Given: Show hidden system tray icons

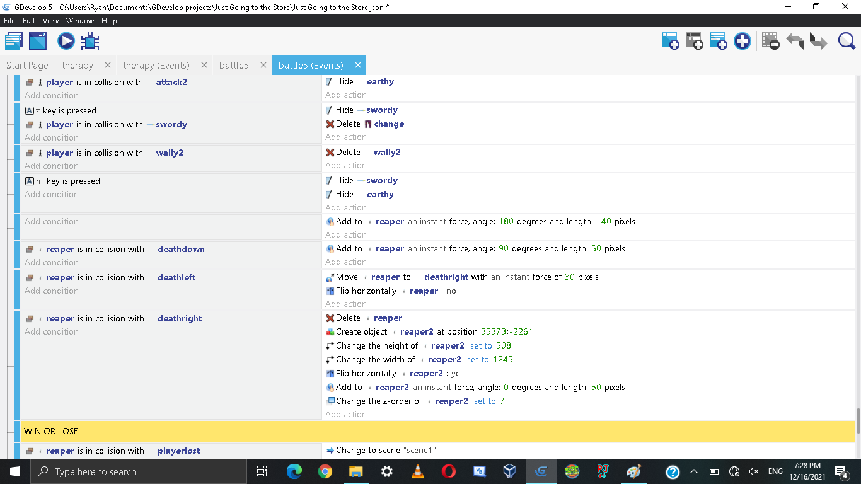Looking at the screenshot, I should 694,471.
